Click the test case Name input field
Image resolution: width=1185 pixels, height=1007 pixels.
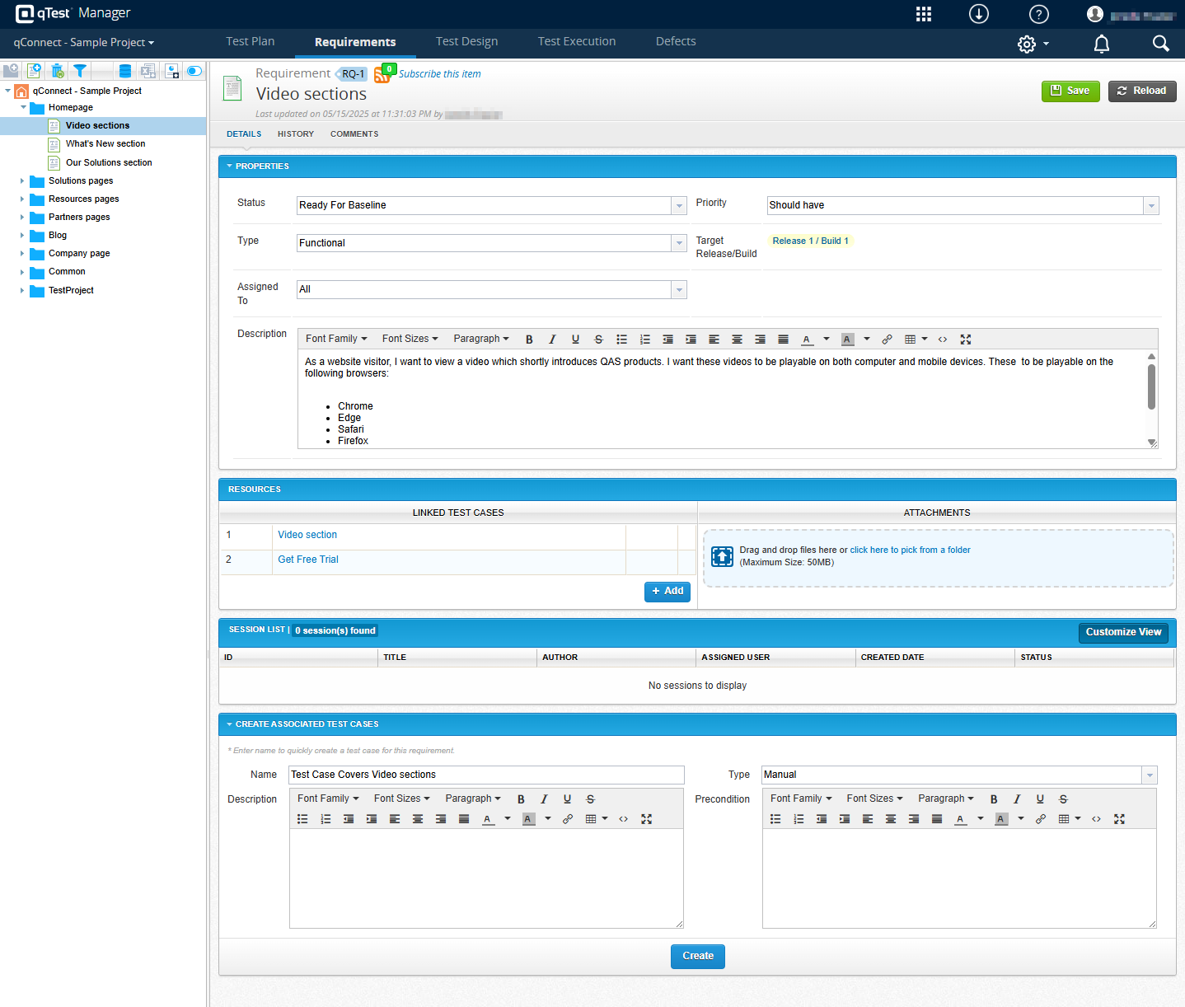(x=486, y=775)
